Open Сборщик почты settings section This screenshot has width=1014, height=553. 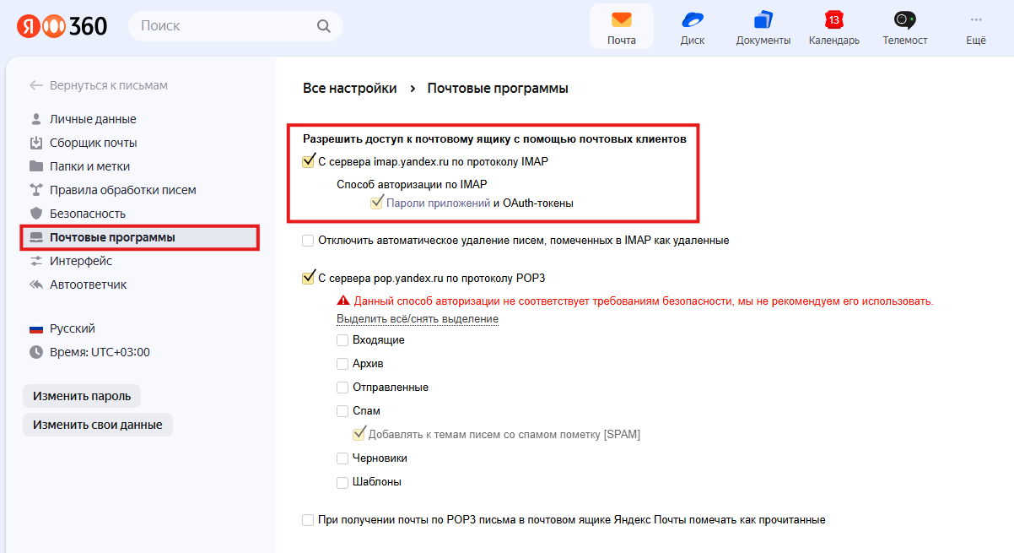[x=93, y=143]
